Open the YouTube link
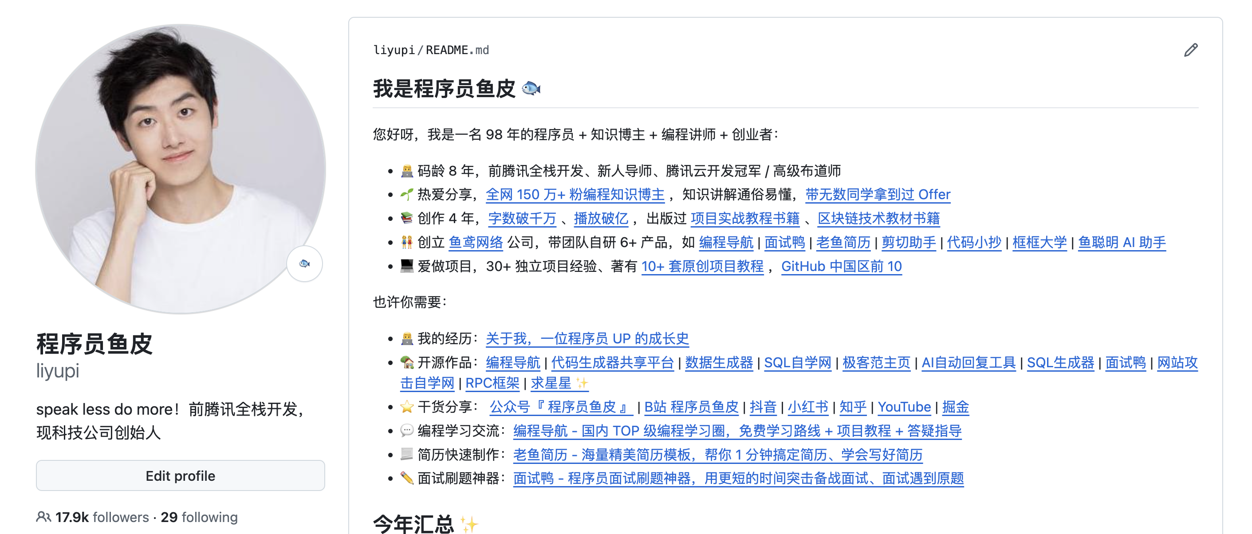The height and width of the screenshot is (534, 1252). [x=904, y=407]
